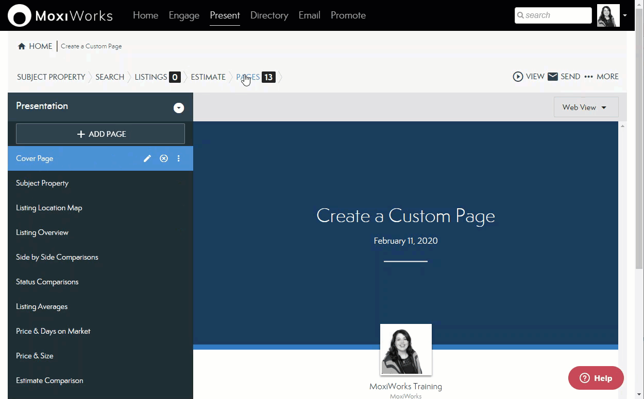
Task: Select the Price & Days on Market page
Action: click(x=100, y=331)
